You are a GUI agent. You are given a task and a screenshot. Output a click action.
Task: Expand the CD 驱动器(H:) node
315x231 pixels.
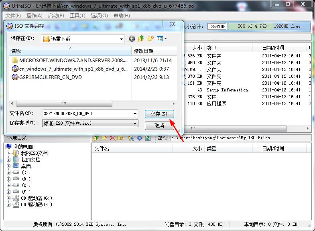[8, 205]
